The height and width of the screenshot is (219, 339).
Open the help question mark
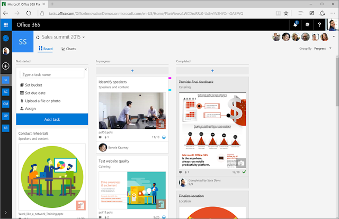319,25
